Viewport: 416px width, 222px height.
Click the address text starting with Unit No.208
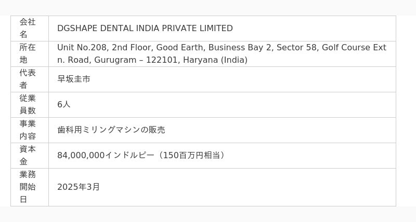point(222,54)
